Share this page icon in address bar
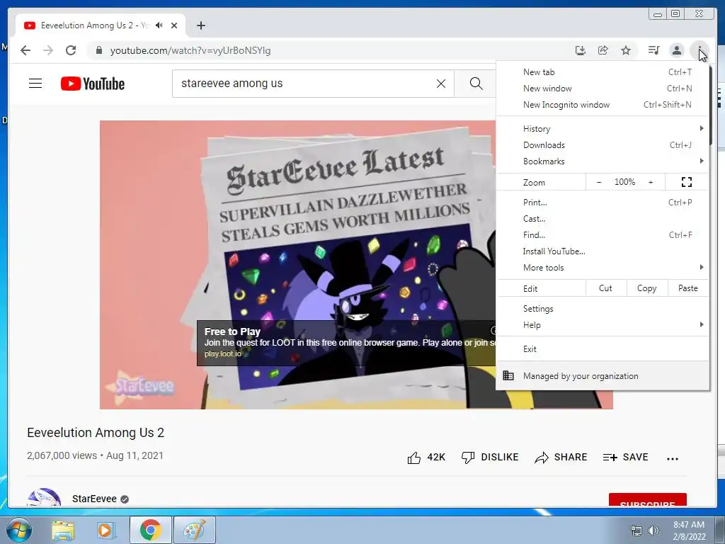 click(603, 50)
